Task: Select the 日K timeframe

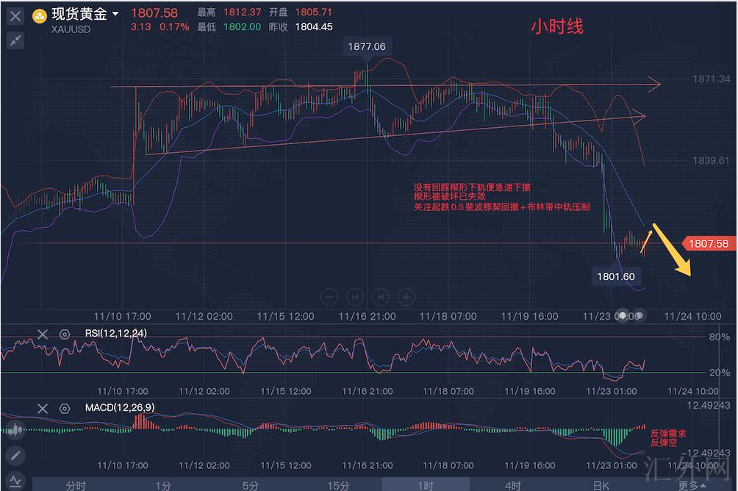Action: (601, 485)
